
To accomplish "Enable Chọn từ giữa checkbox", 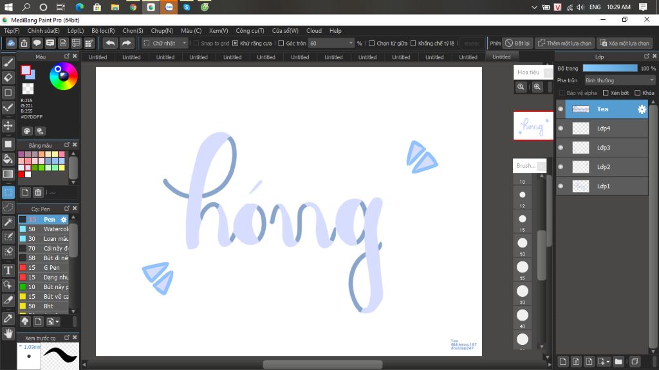I will [371, 43].
